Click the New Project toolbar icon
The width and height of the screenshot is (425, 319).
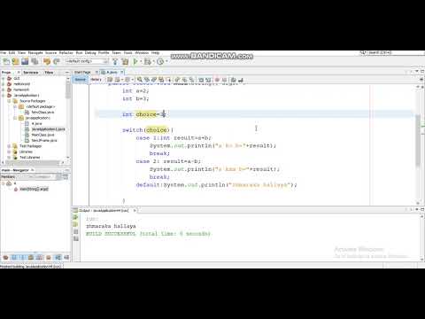(16, 61)
